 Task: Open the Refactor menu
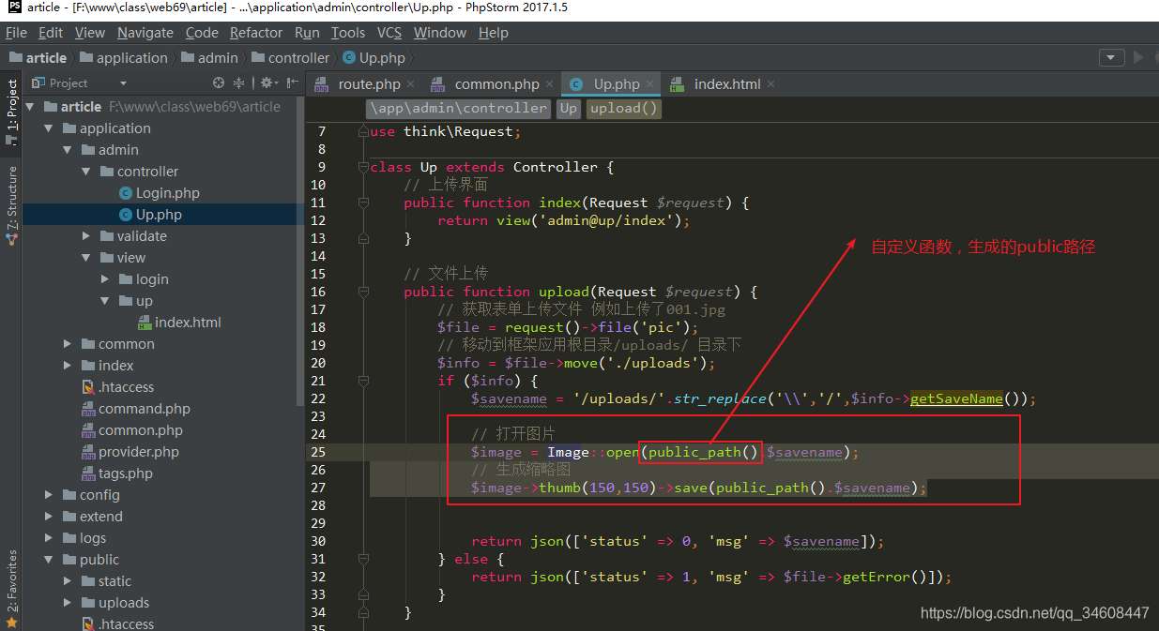click(256, 33)
